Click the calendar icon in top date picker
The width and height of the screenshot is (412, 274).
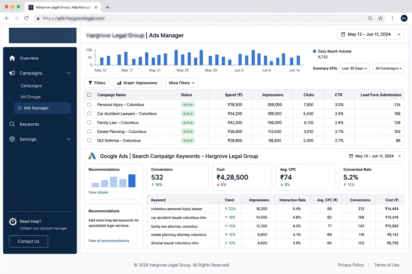(343, 34)
